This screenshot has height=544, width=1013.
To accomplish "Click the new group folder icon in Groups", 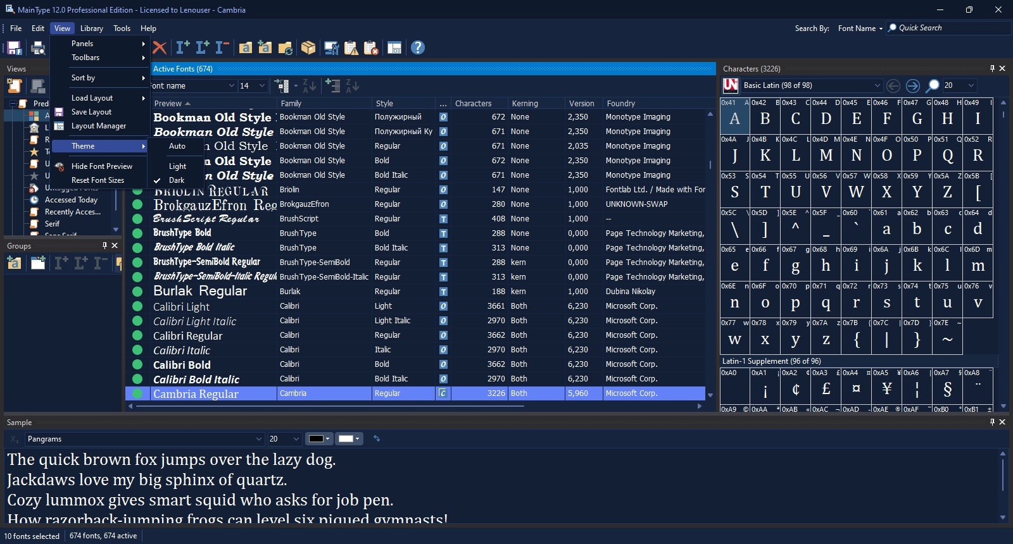I will click(15, 263).
